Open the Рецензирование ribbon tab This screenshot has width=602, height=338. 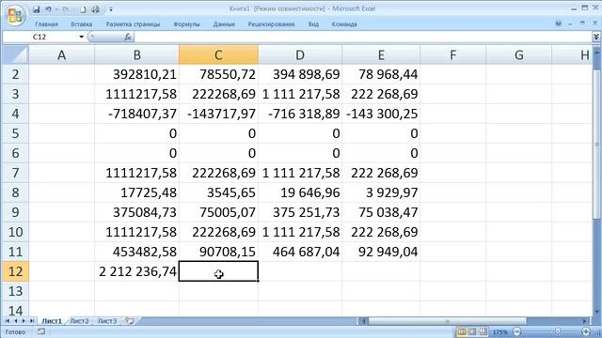(272, 24)
